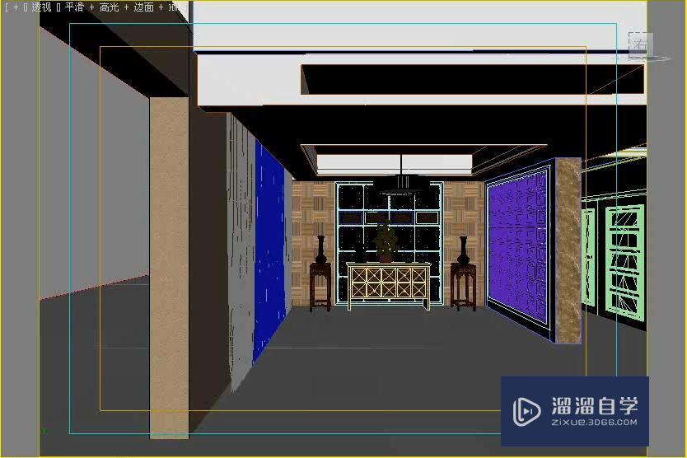Select the marble column beside purple panel
This screenshot has width=687, height=458.
click(x=568, y=250)
